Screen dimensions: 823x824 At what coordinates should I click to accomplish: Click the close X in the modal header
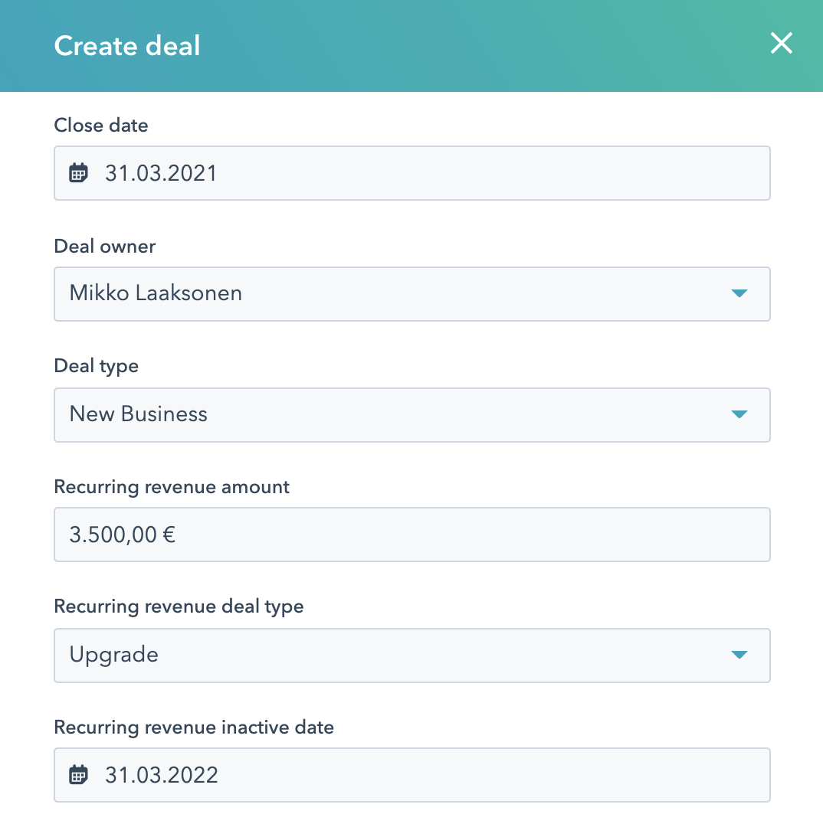(x=781, y=44)
